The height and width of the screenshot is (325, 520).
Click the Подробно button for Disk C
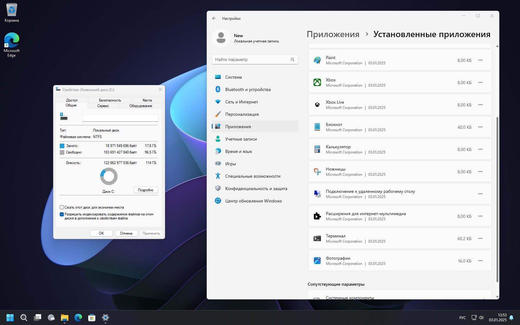(x=146, y=190)
